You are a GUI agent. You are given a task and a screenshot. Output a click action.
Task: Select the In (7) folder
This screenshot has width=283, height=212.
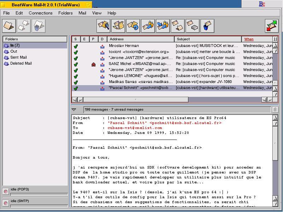[x=35, y=46]
